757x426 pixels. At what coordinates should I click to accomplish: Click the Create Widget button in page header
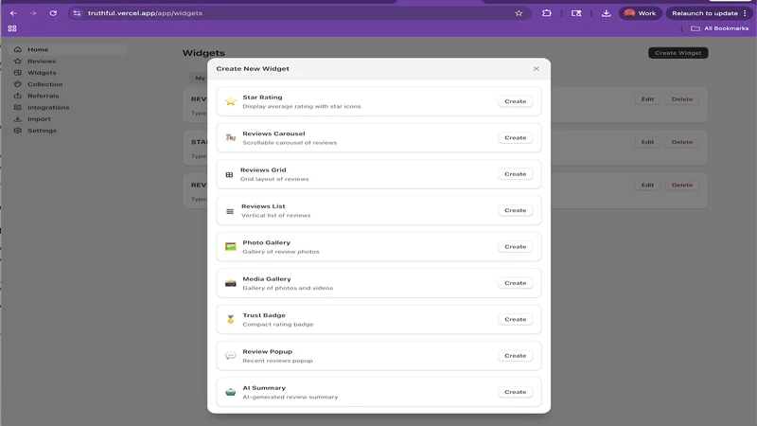678,53
